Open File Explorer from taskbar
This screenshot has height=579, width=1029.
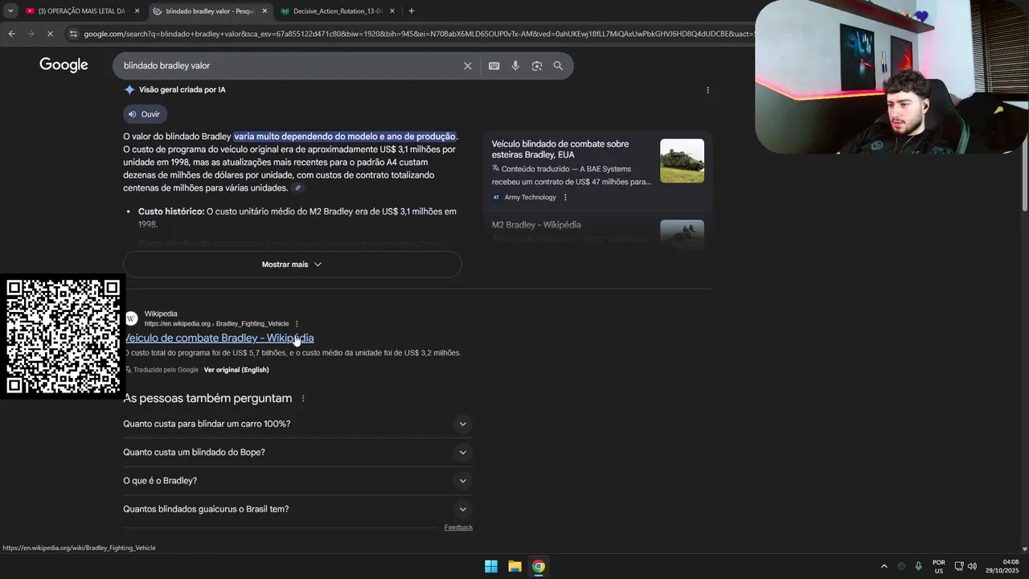point(514,566)
